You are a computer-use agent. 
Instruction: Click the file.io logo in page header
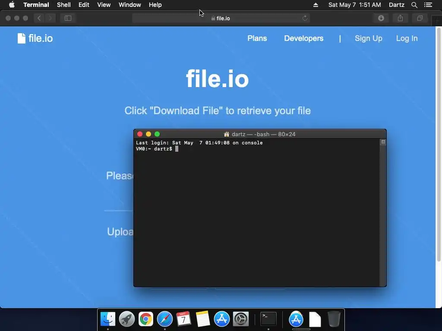click(35, 38)
